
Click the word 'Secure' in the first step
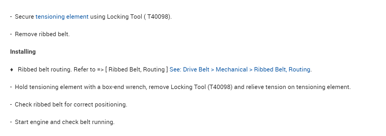point(24,17)
